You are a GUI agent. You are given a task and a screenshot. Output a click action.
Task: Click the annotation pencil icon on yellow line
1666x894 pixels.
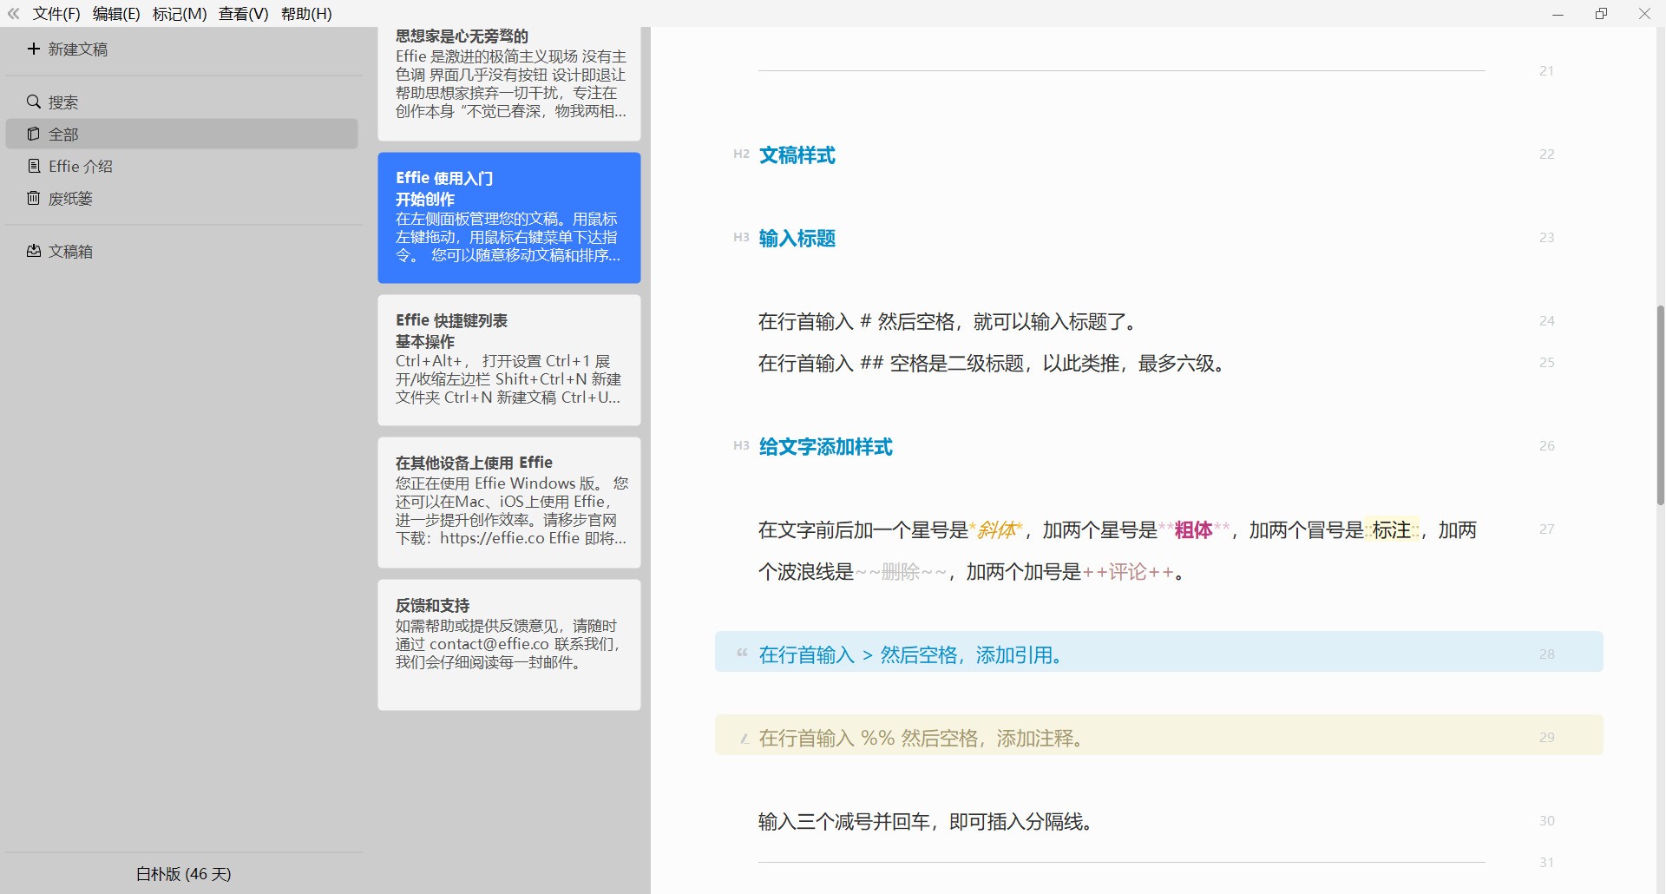coord(744,739)
